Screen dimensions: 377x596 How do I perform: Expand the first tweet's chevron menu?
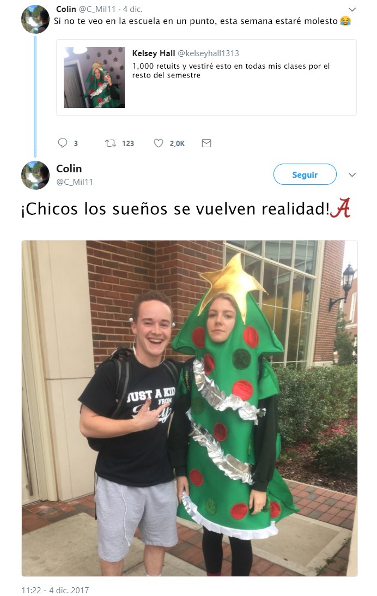click(352, 9)
